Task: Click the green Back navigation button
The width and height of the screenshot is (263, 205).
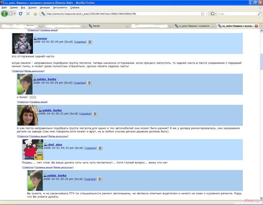Action: click(4, 13)
